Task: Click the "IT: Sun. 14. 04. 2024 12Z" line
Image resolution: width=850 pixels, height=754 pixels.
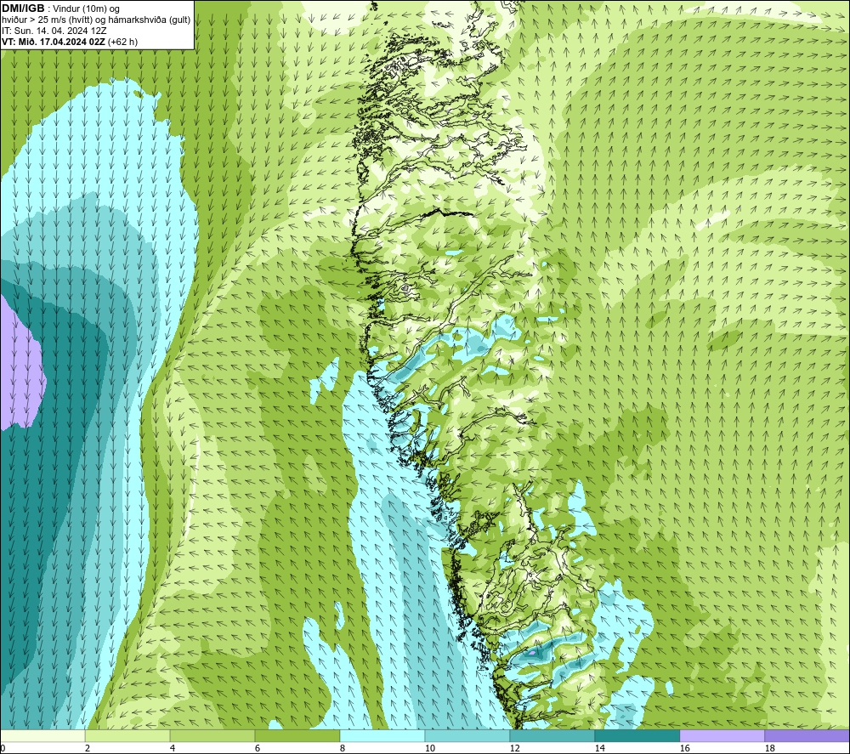Action: (54, 31)
